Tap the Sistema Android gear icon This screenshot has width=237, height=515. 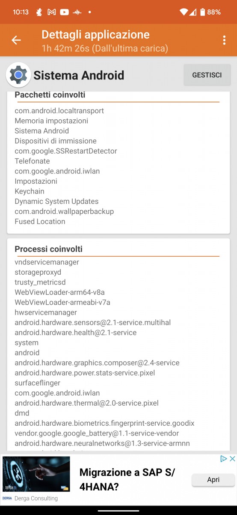(18, 75)
